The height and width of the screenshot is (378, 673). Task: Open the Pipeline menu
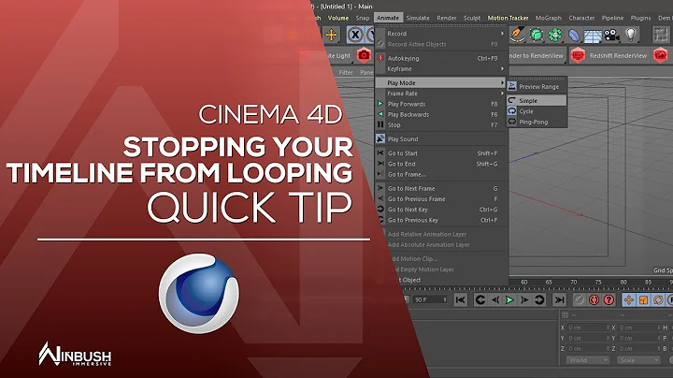click(612, 18)
